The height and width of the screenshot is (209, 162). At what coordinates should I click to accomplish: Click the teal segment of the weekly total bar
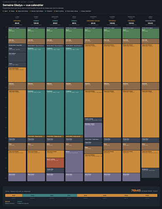click(x=50, y=195)
